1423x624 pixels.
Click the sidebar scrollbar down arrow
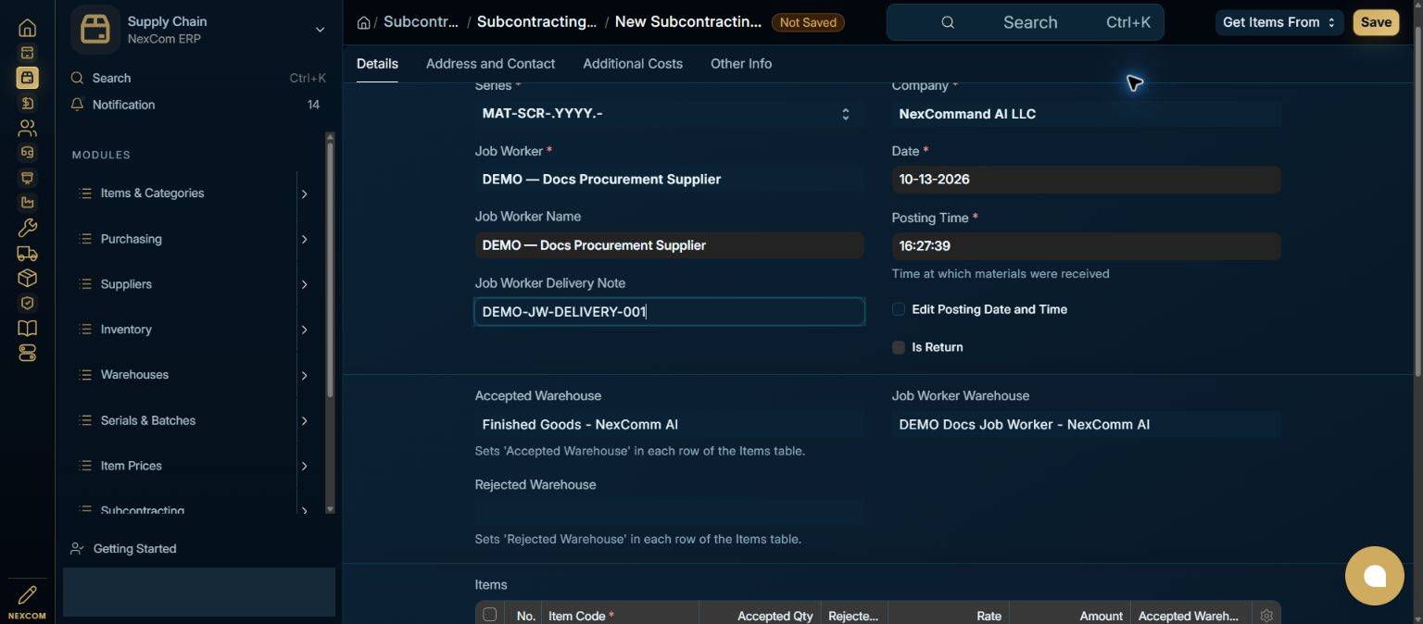[330, 508]
